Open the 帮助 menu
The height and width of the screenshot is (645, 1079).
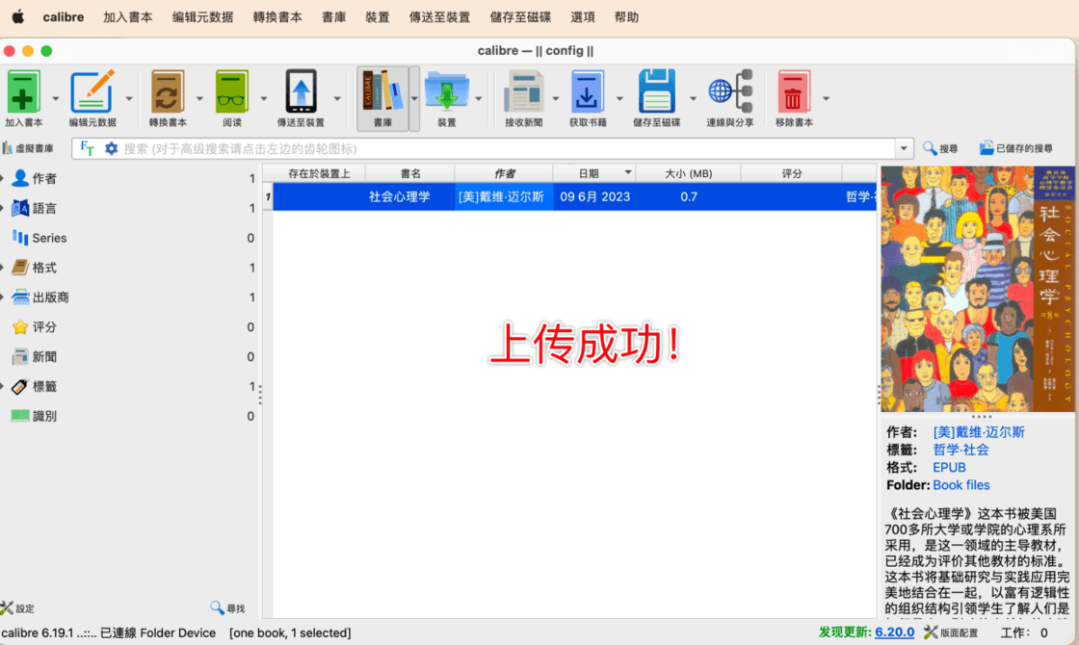626,17
